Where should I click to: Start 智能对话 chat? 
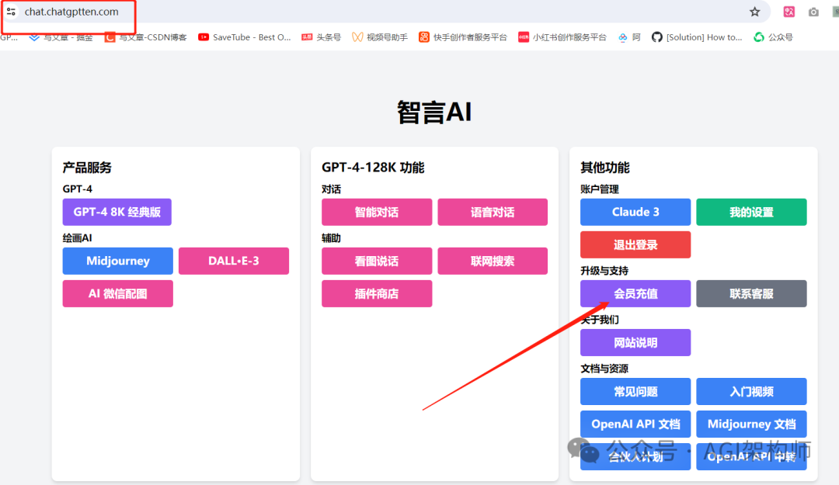[x=377, y=212]
